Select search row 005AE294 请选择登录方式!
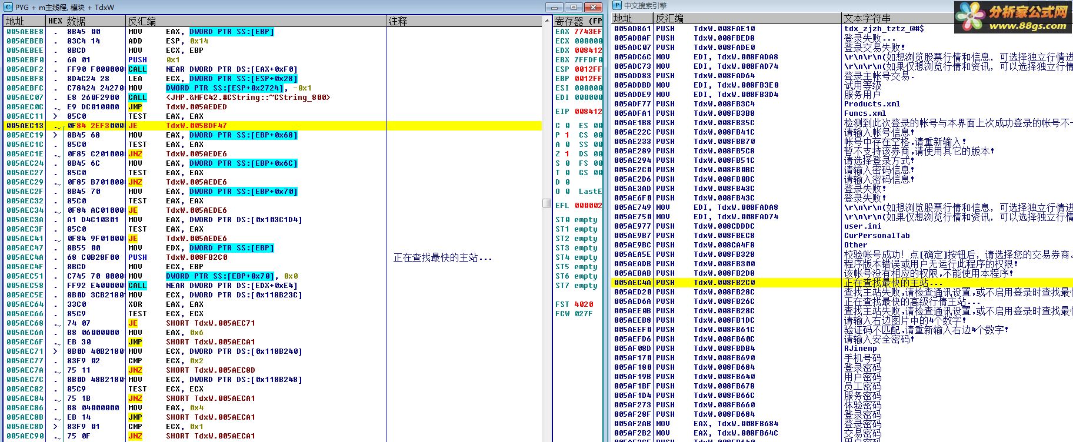The height and width of the screenshot is (442, 1073). [842, 160]
